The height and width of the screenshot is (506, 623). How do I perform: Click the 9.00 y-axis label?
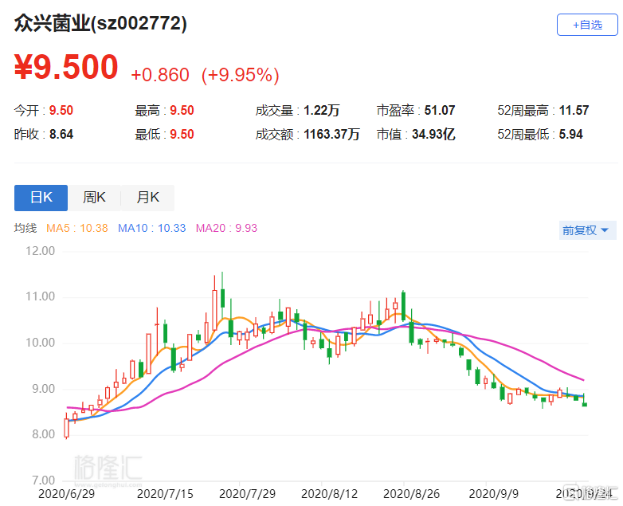(43, 389)
